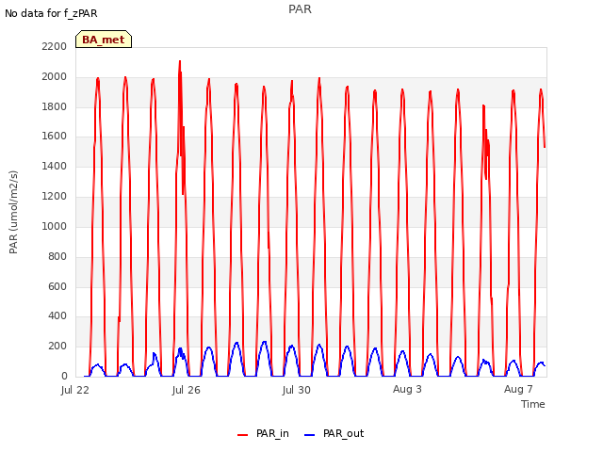Image resolution: width=603 pixels, height=452 pixels.
Task: Click the tallest red PAR_in spike near Jul 26
Action: pyautogui.click(x=180, y=61)
